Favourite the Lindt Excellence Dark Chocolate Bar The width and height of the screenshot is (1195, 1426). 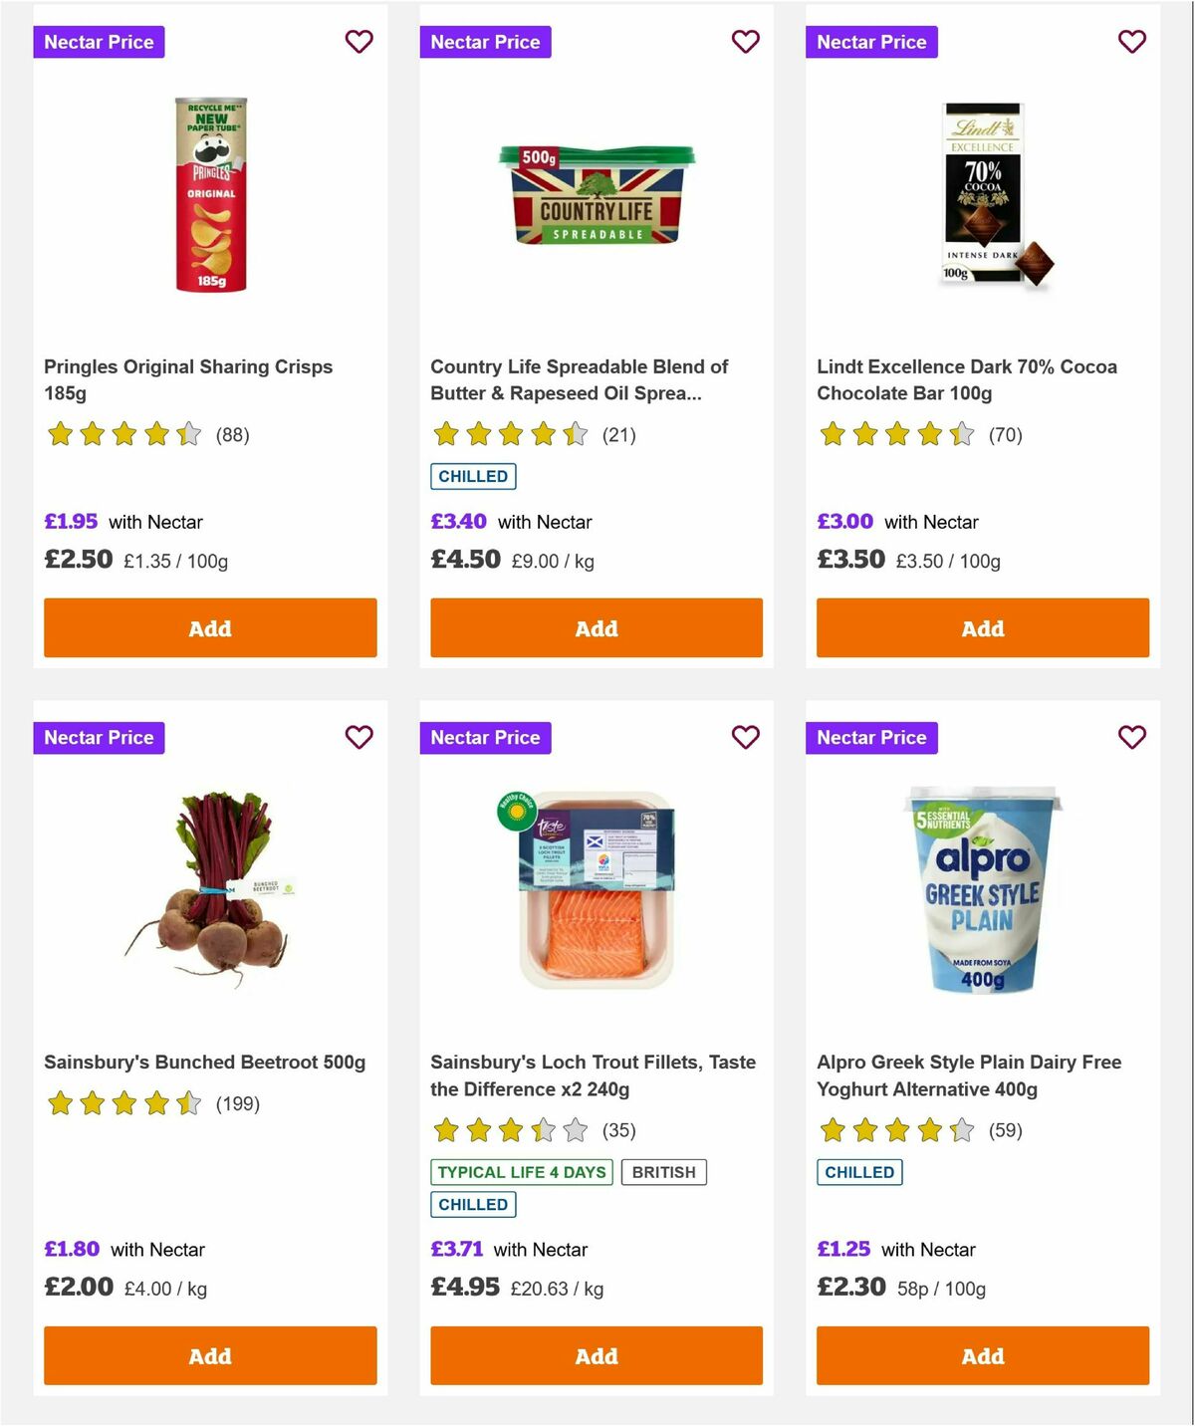(1131, 42)
